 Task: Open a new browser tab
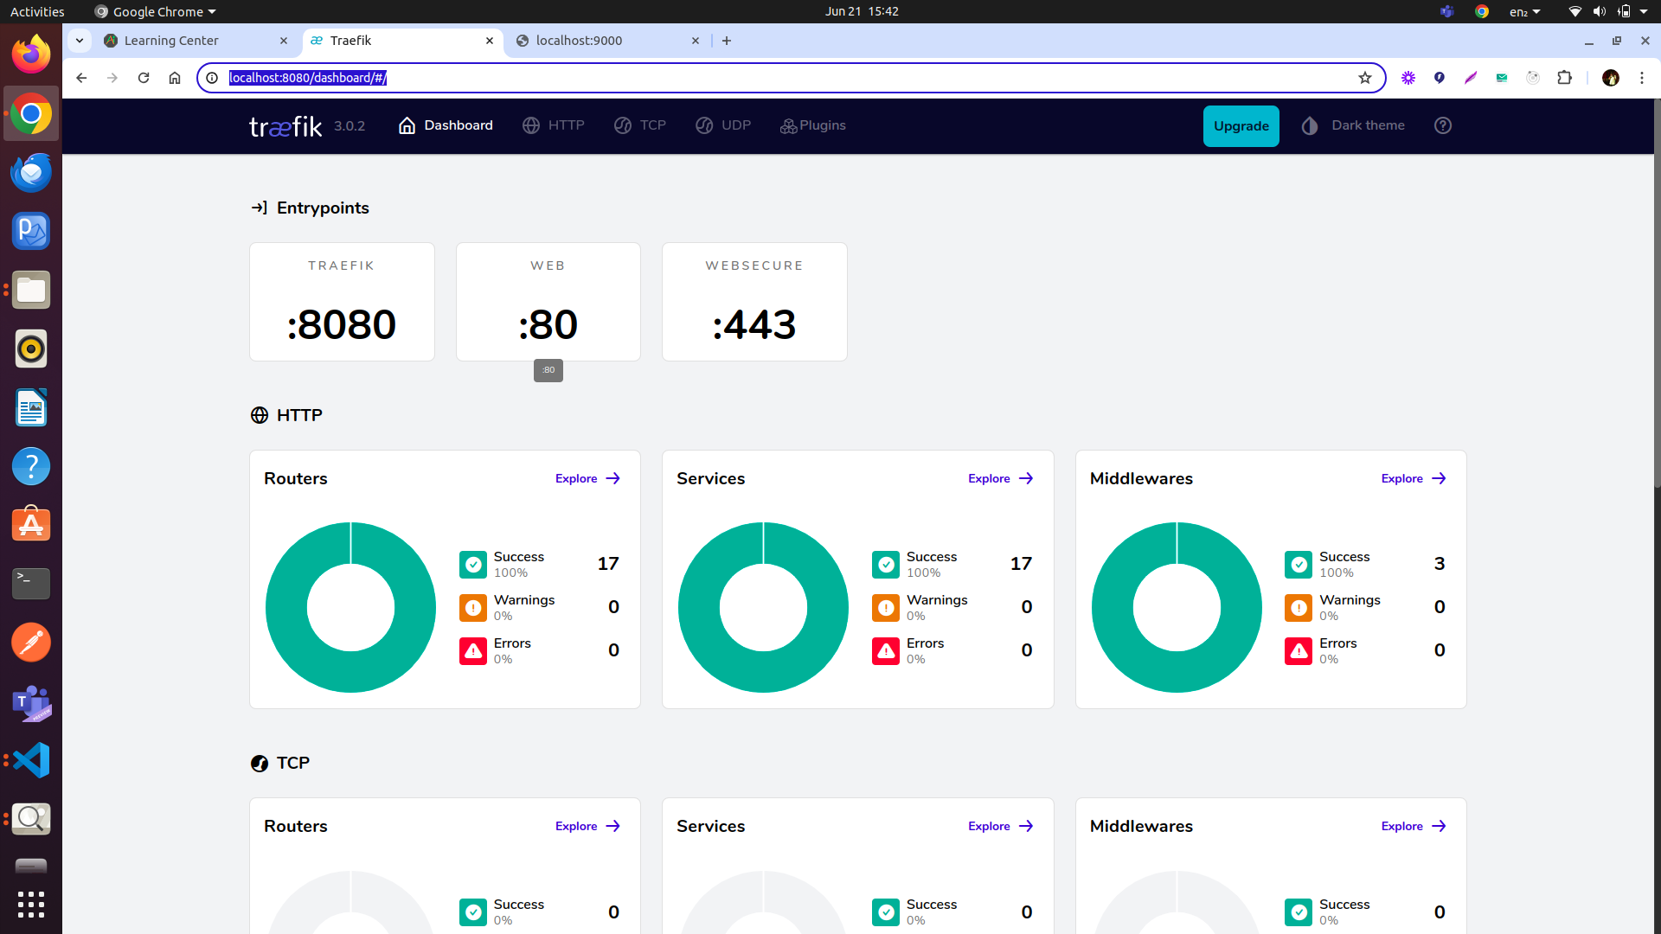tap(727, 41)
